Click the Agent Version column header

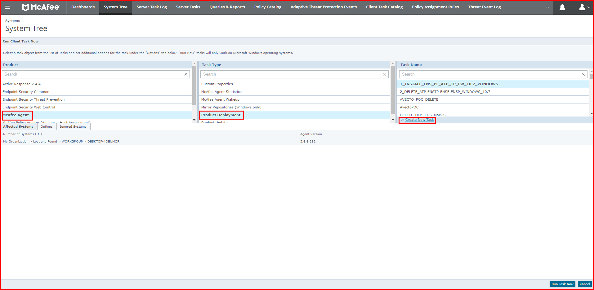pos(311,134)
